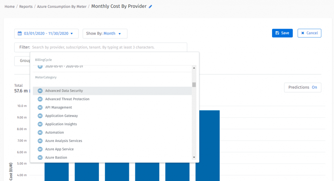Click the filter search input field
Image resolution: width=334 pixels, height=181 pixels.
click(108, 47)
